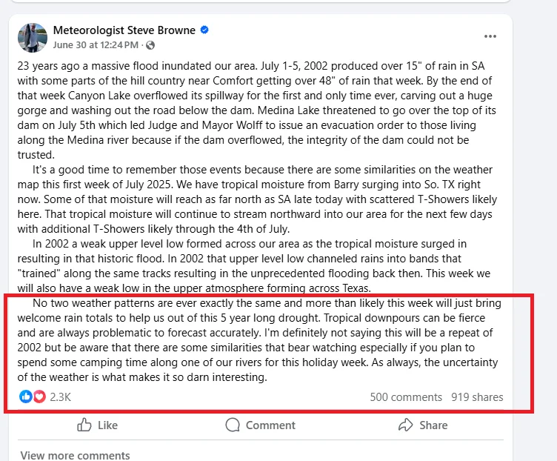Show who reacted via 2.3K count
This screenshot has width=557, height=461.
pos(60,397)
